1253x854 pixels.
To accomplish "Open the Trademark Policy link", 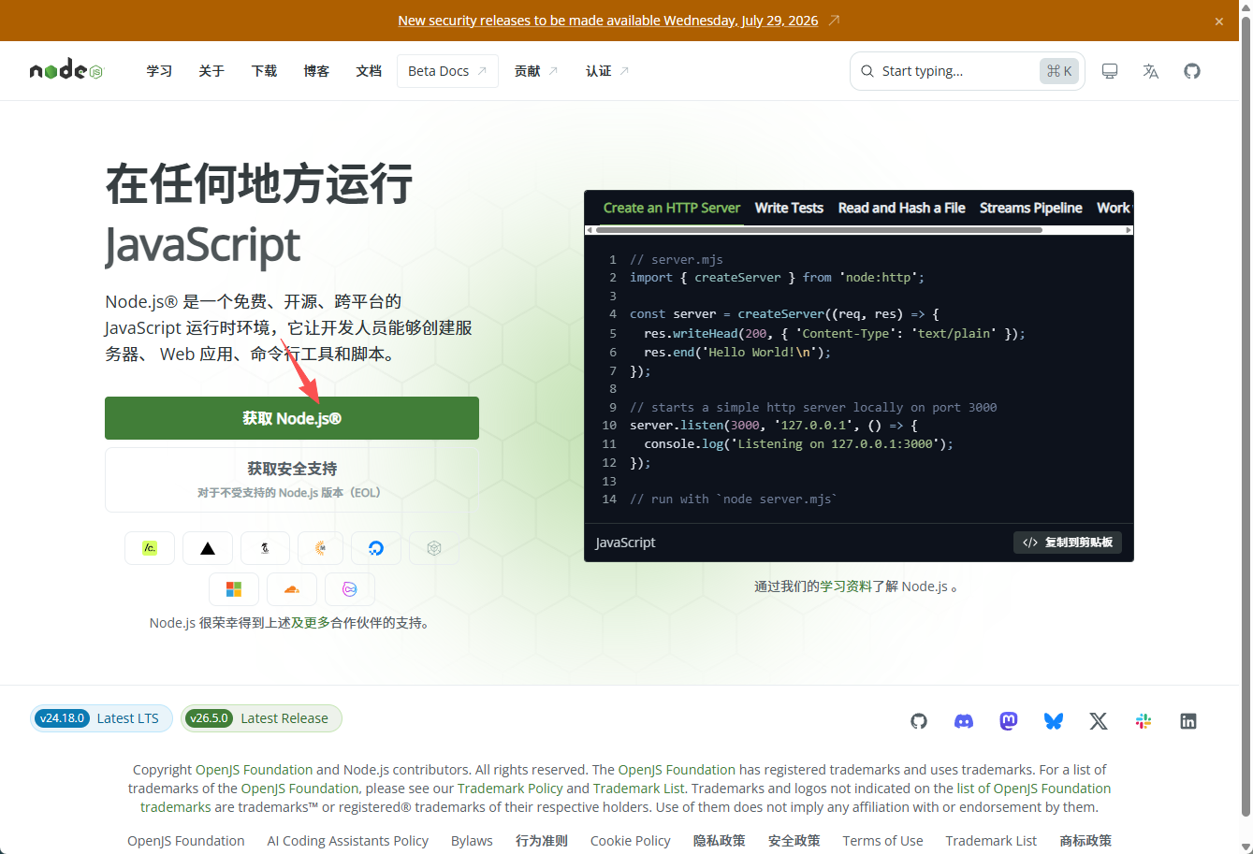I will (x=511, y=789).
